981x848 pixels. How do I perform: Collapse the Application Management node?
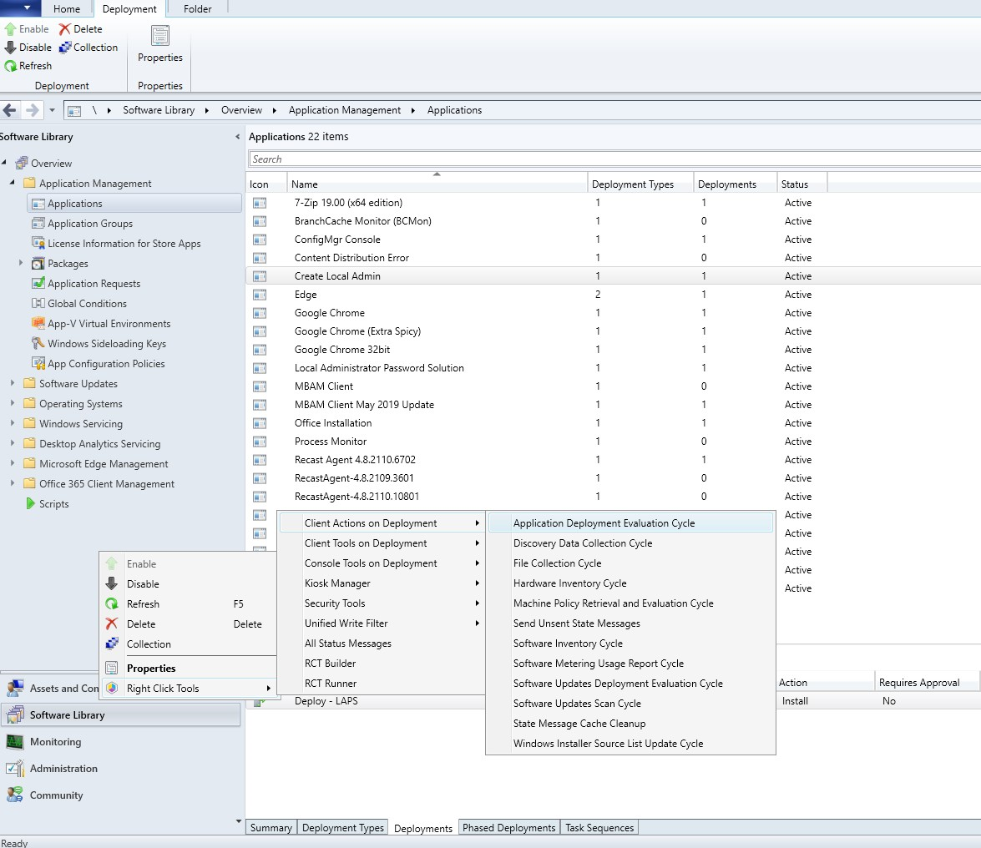[x=13, y=184]
